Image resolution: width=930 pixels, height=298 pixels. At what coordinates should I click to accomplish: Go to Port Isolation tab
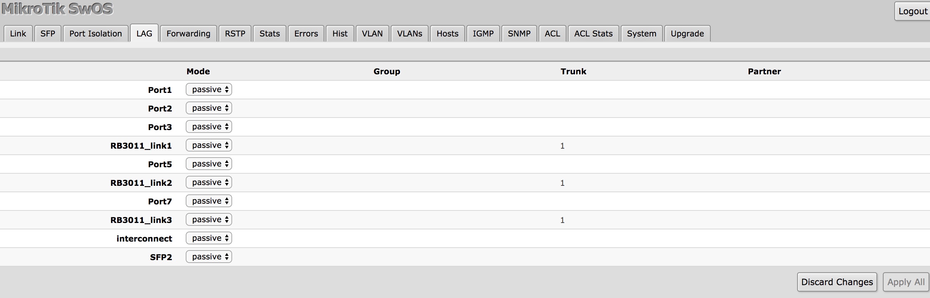click(96, 34)
